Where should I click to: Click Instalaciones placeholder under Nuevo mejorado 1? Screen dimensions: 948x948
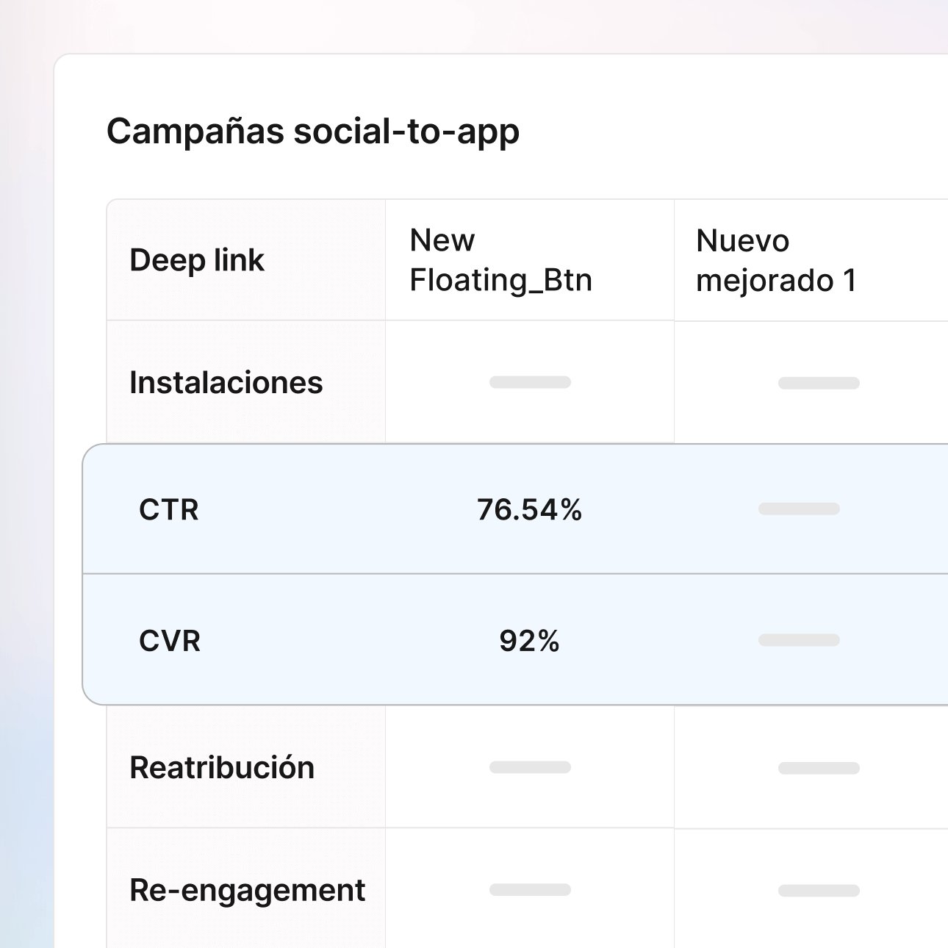[x=819, y=383]
